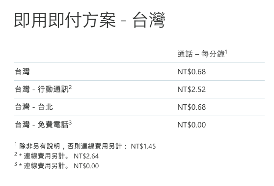
Task: Click the NT$0.00 amount in footnote 3
Action: click(x=86, y=166)
